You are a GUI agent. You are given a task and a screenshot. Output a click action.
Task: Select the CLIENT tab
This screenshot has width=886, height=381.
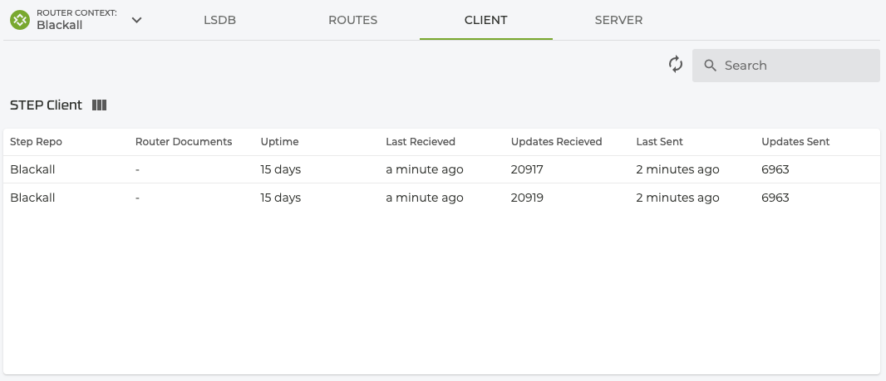(x=486, y=20)
